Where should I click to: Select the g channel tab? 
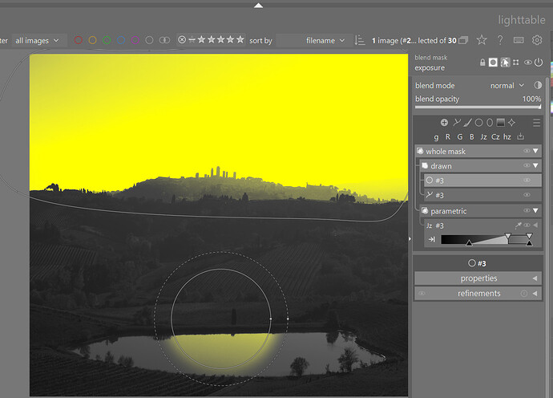437,137
